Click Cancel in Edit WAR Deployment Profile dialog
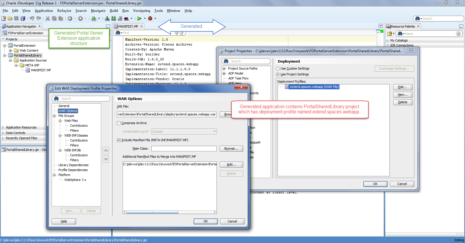Image resolution: width=465 pixels, height=243 pixels. pos(232,221)
